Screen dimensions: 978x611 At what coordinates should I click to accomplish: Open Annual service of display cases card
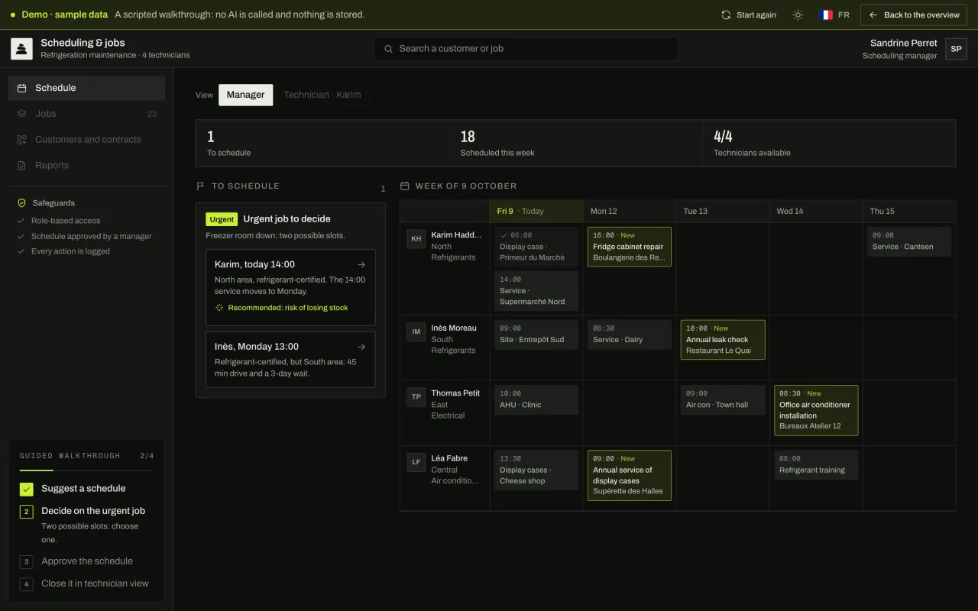click(x=630, y=475)
